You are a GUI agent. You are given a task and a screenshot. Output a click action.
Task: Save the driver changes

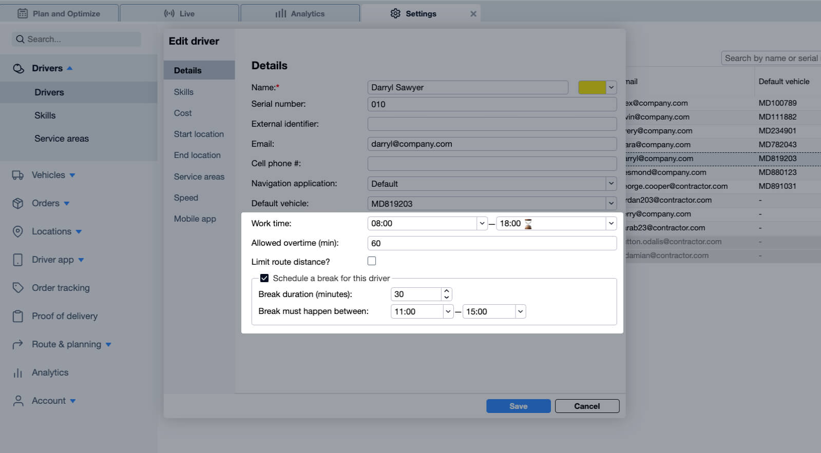[518, 406]
